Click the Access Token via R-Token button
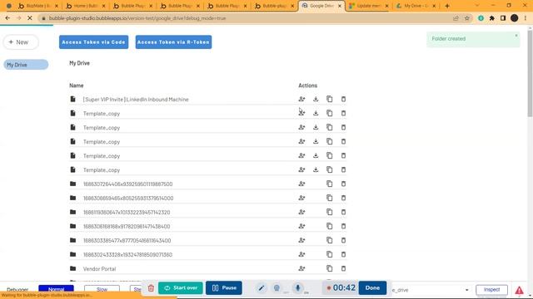 click(173, 42)
